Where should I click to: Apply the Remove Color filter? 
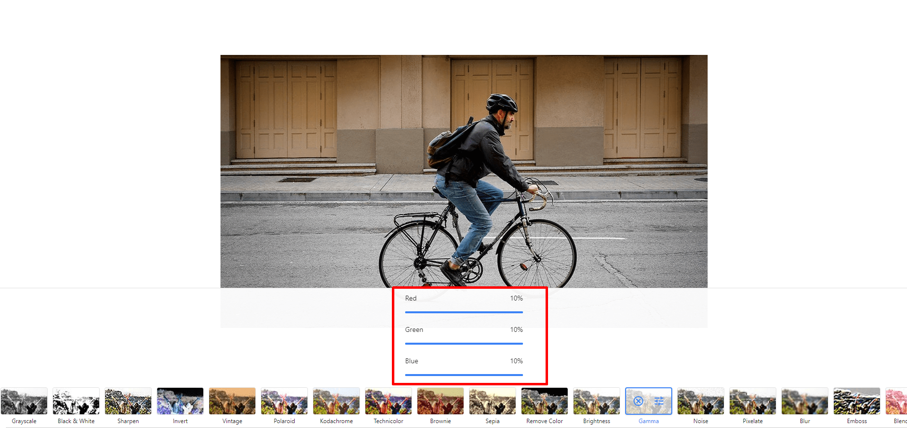[545, 401]
